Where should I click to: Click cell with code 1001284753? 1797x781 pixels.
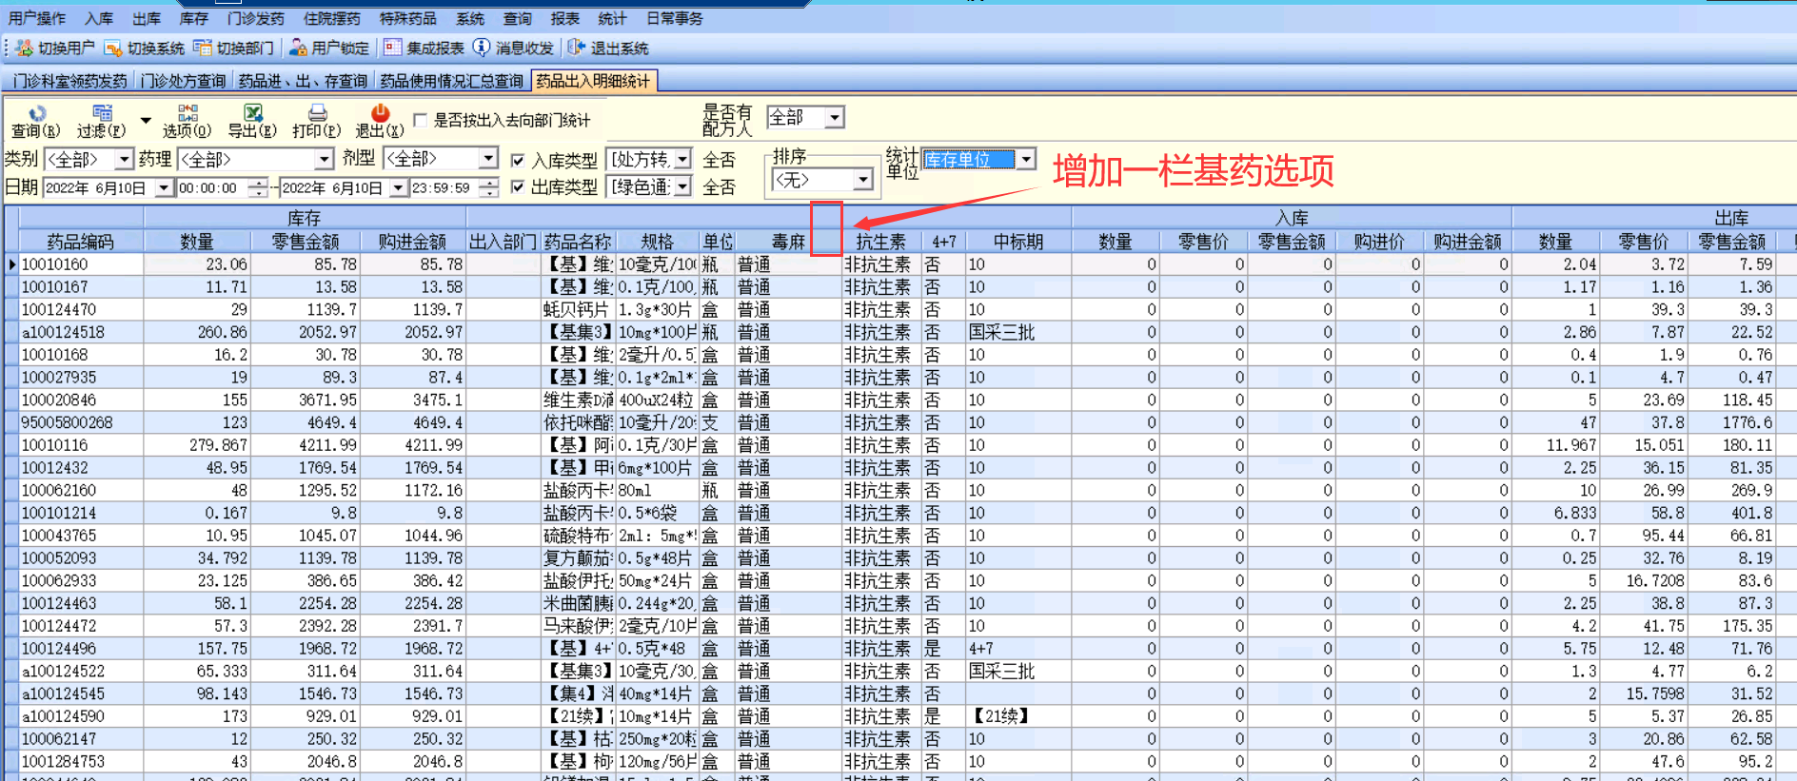[80, 761]
